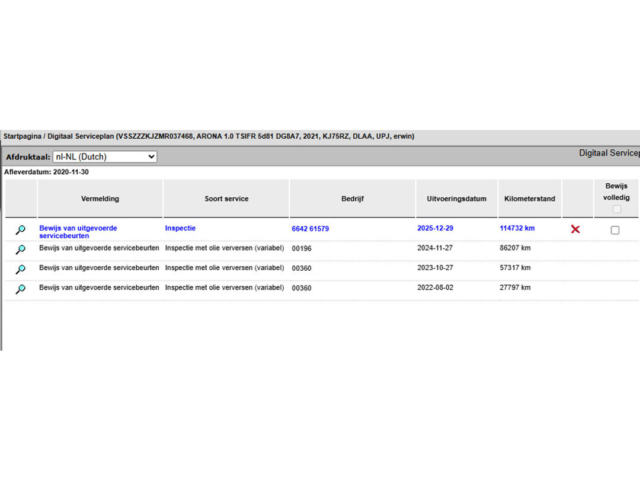640x480 pixels.
Task: Select the 86207 km mileage cell
Action: click(515, 248)
